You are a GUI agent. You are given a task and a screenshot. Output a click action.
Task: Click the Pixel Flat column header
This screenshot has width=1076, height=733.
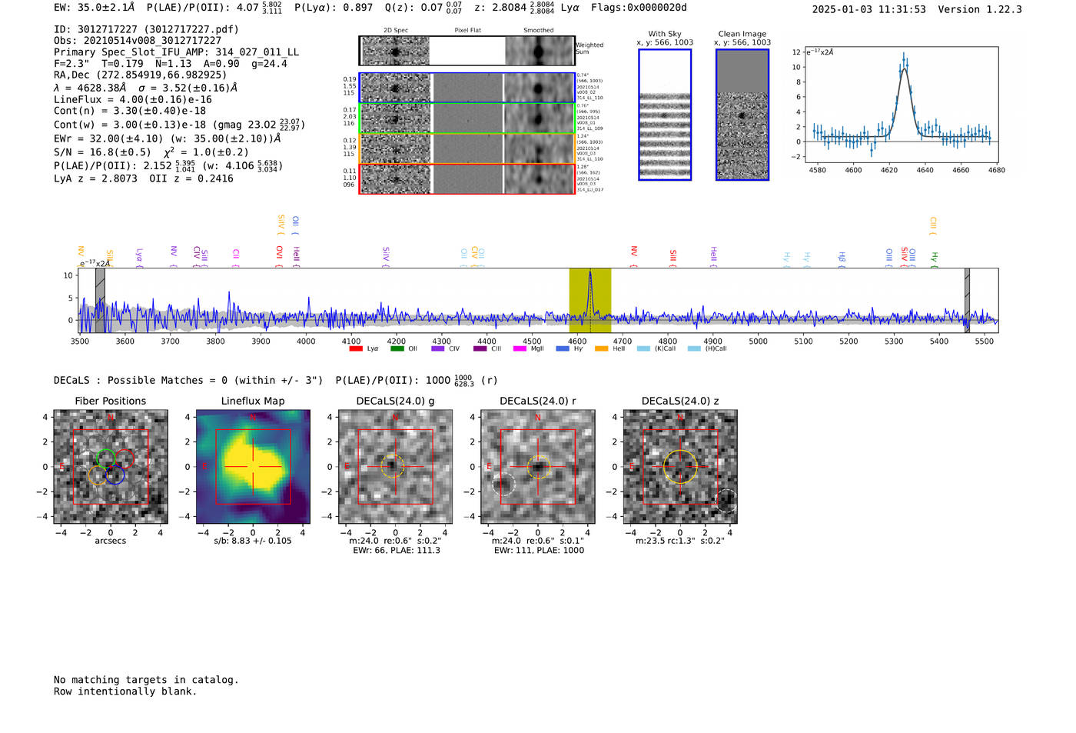(467, 30)
